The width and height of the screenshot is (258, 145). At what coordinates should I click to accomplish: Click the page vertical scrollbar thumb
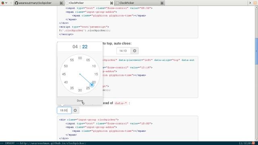(x=256, y=51)
